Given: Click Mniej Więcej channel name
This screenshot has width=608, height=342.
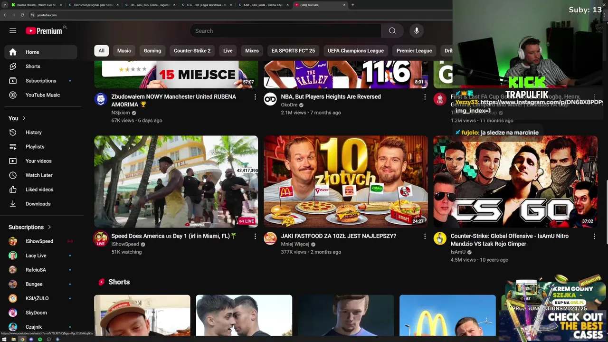Looking at the screenshot, I should [x=295, y=244].
